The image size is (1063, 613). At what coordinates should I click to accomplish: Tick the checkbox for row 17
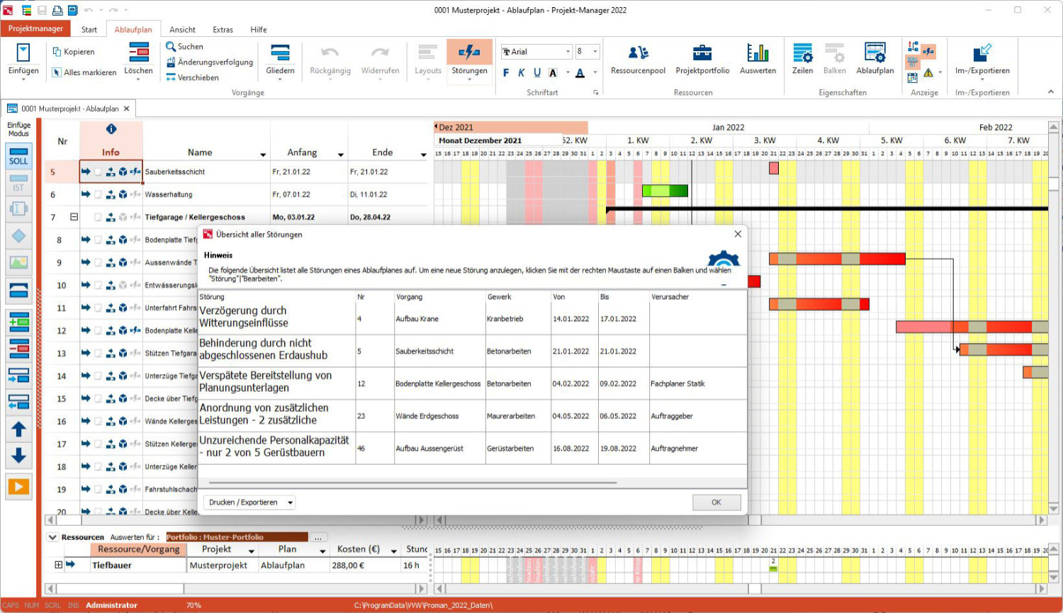(x=98, y=444)
